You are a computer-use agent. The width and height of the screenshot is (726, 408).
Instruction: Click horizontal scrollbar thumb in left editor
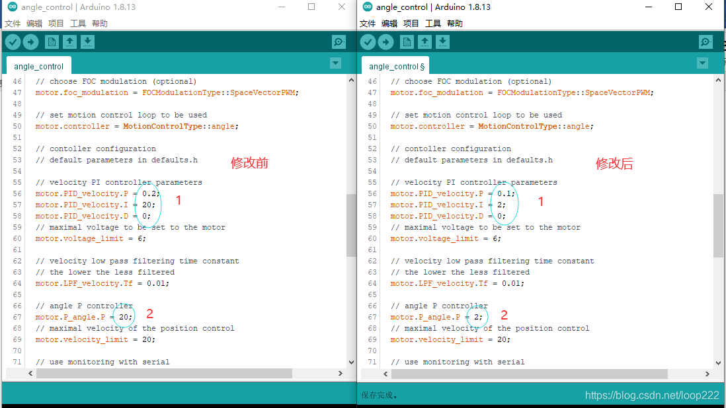165,374
